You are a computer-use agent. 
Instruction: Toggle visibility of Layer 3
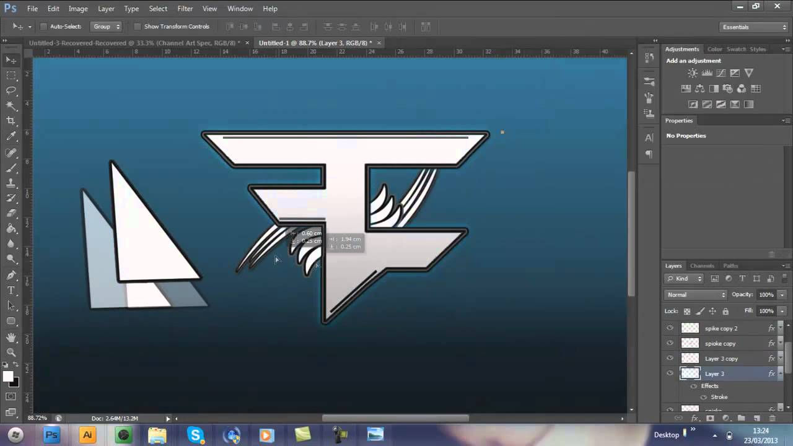[670, 374]
